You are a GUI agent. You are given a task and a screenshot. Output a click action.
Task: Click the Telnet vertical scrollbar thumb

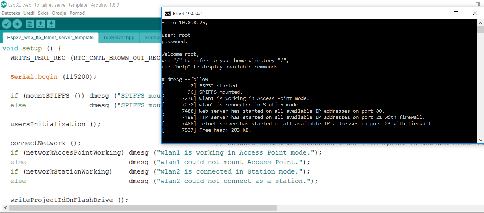coord(481,29)
